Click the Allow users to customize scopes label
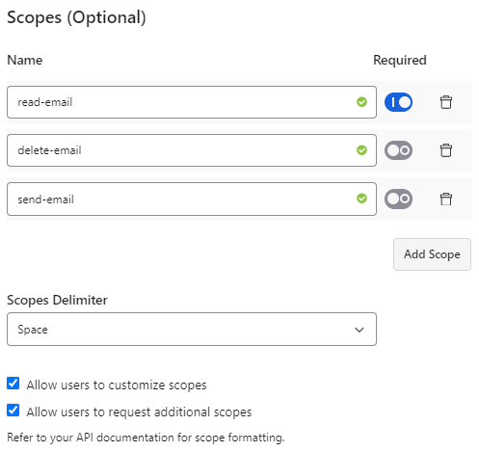Screen dimensions: 479x452 [x=117, y=385]
